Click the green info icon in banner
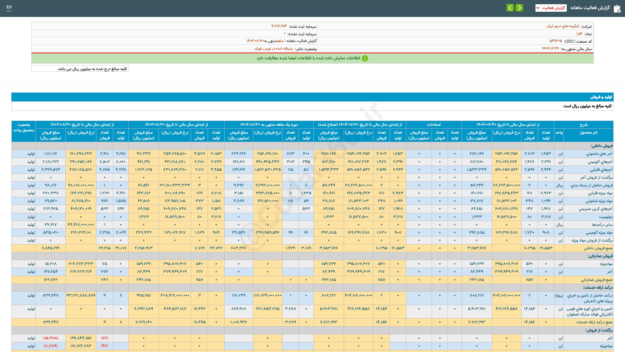Image resolution: width=625 pixels, height=352 pixels. [x=365, y=58]
